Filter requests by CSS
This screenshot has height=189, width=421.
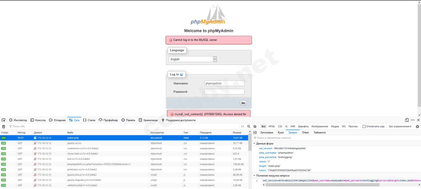click(280, 127)
